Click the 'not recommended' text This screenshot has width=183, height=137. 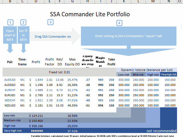(x=162, y=131)
